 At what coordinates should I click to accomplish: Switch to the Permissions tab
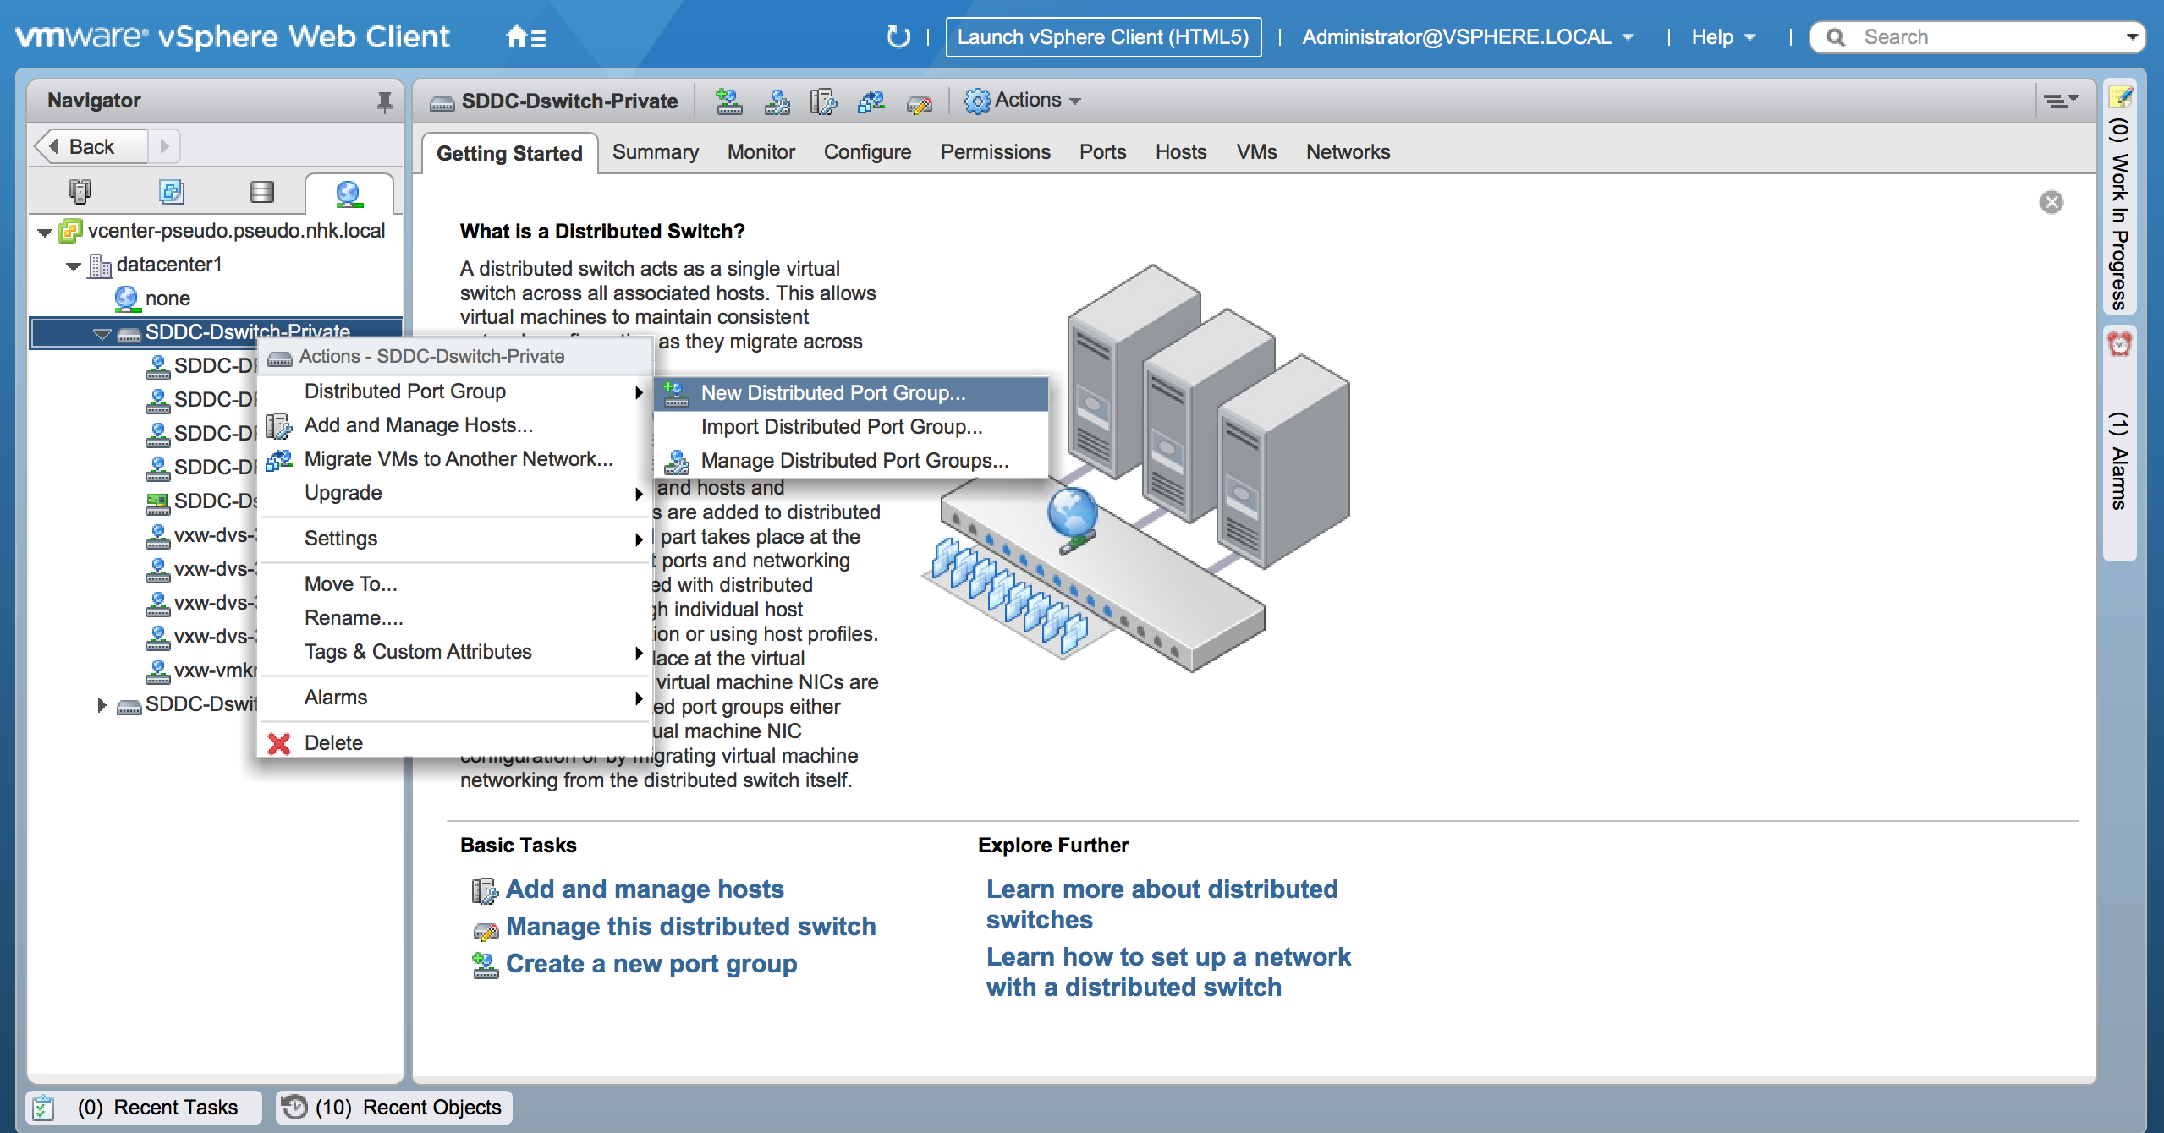click(x=996, y=152)
